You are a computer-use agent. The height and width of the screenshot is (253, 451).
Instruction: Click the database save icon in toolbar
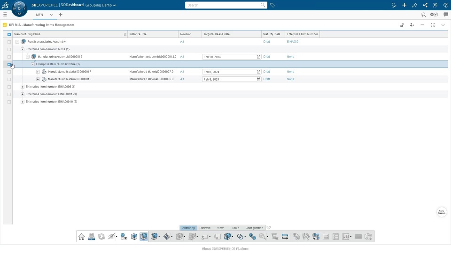[92, 237]
